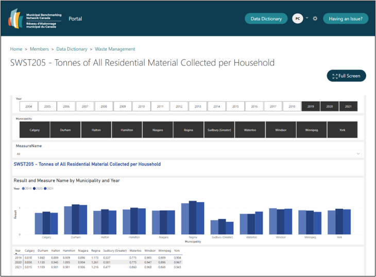Click the 2019 legend marker in chart

[x=24, y=189]
